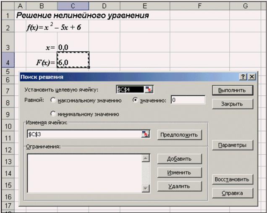
Task: Open Справка help button
Action: click(x=231, y=193)
